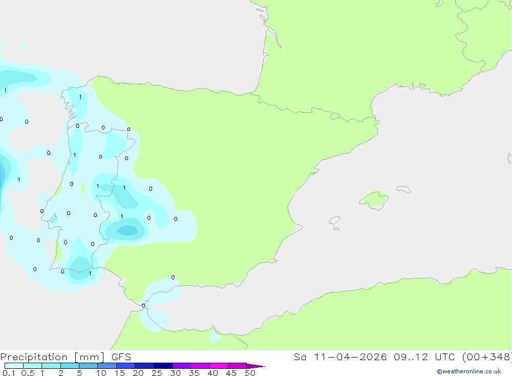Image resolution: width=512 pixels, height=376 pixels.
Task: Pick the legend swatch between 45 and 50
Action: tap(238, 366)
